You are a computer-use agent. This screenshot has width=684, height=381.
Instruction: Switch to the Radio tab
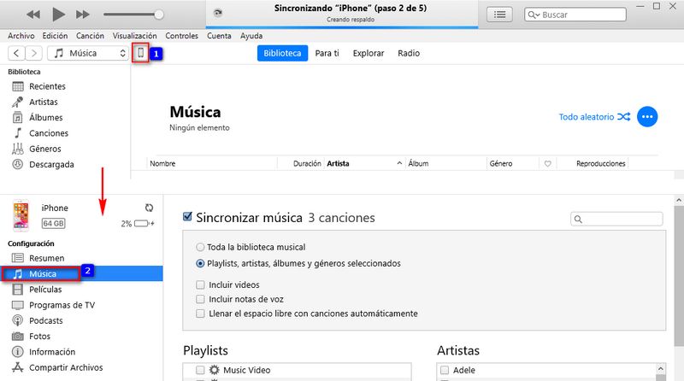click(409, 53)
